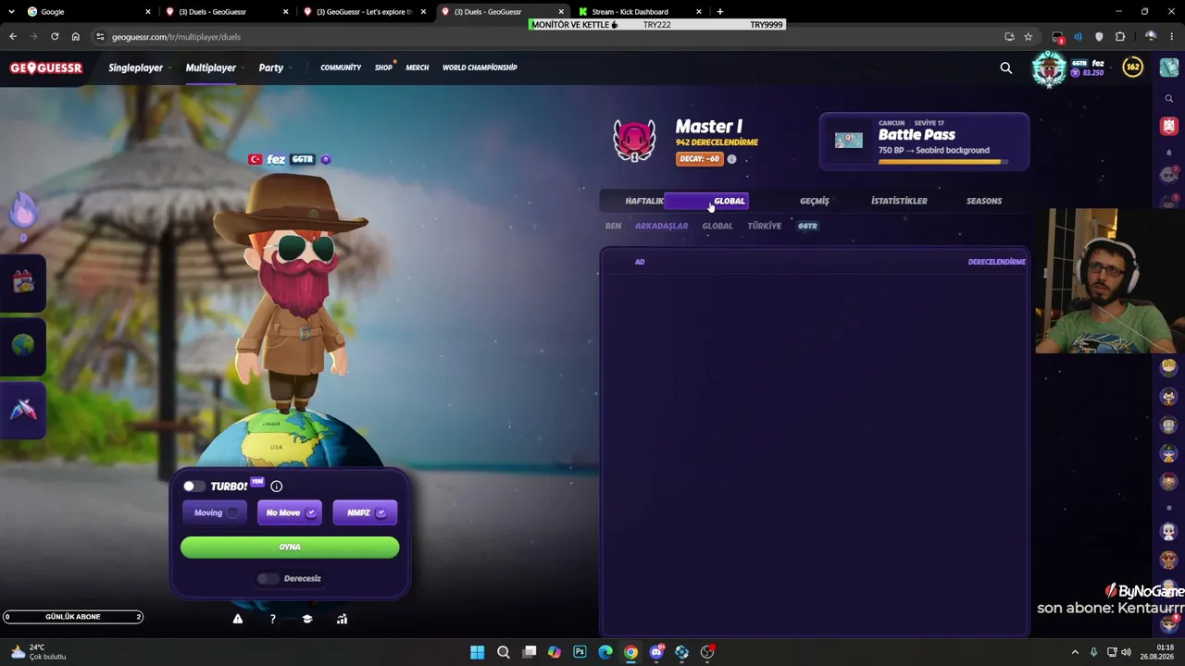This screenshot has width=1185, height=666.
Task: Go back with the browser back arrow
Action: tap(13, 37)
